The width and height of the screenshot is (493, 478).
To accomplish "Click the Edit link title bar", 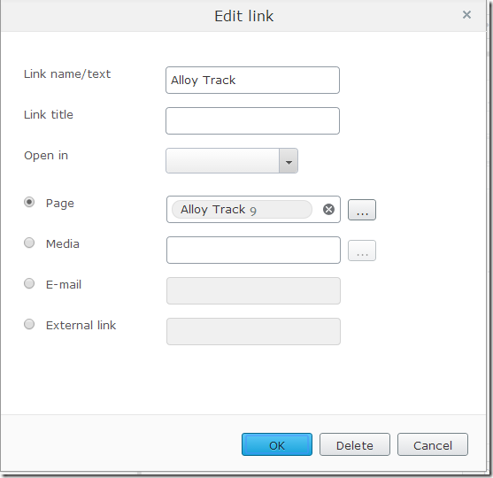I will coord(243,16).
